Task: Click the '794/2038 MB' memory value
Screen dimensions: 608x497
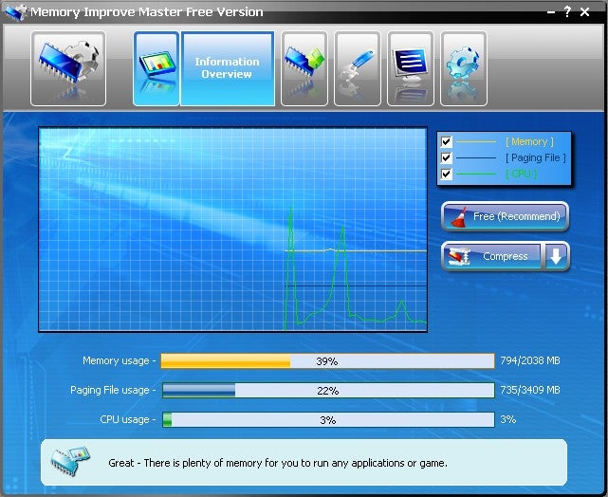Action: (x=530, y=361)
